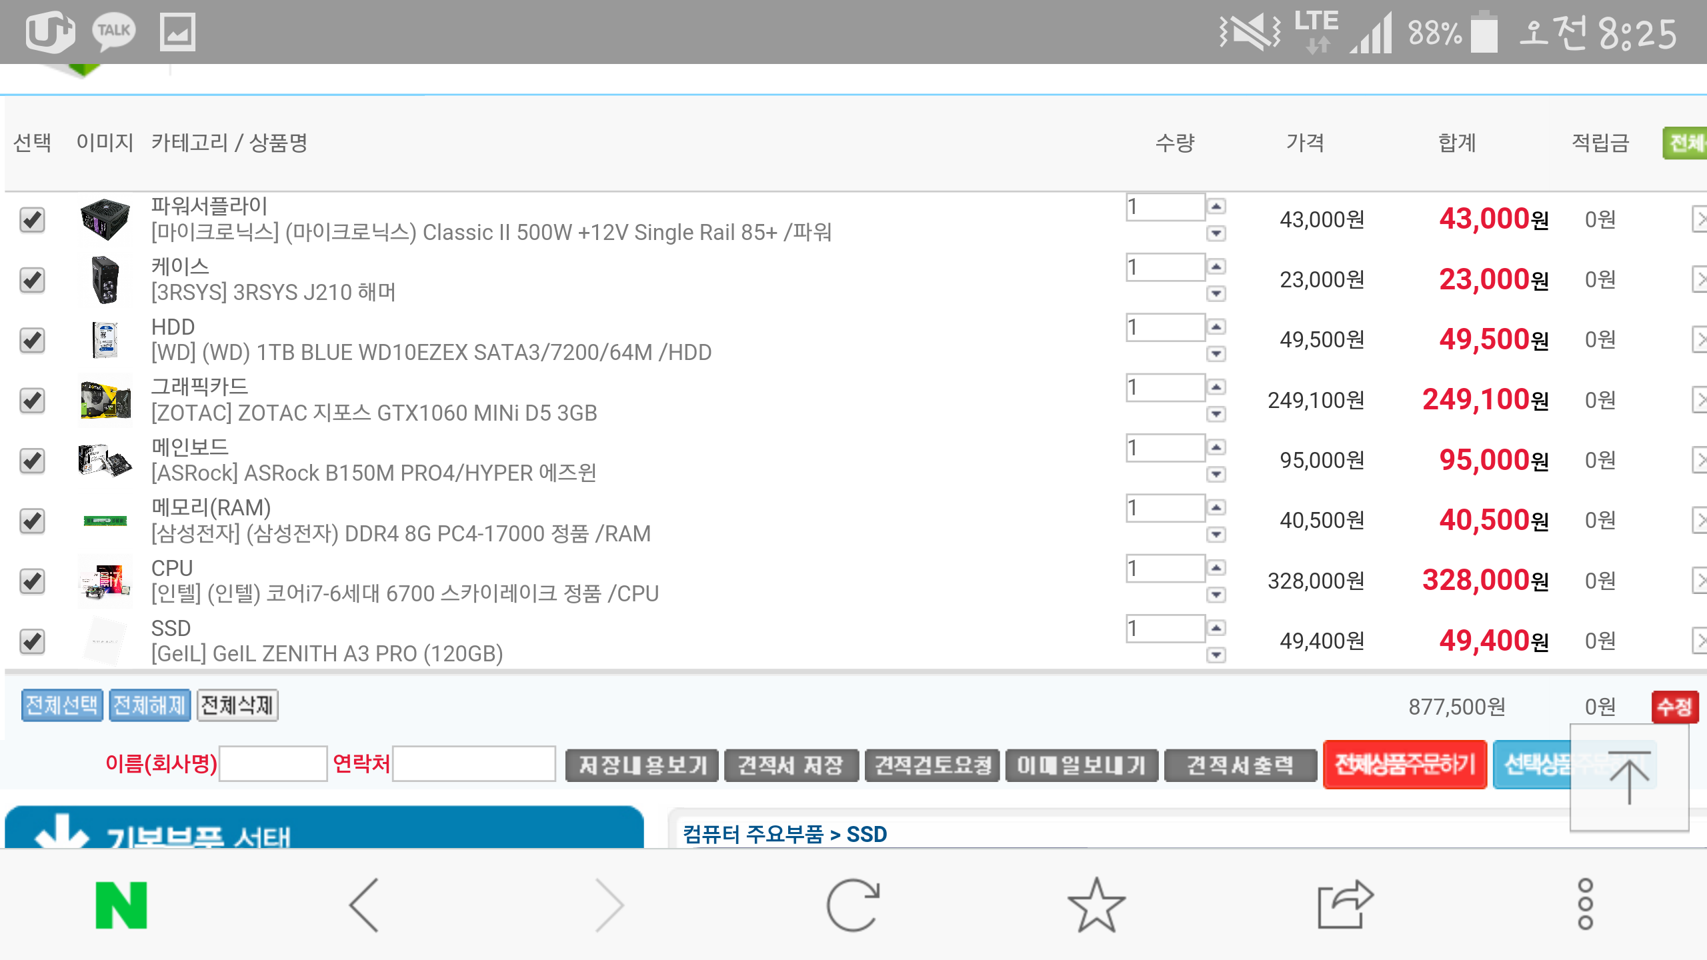Tap the scroll-to-top arrow button
The height and width of the screenshot is (960, 1707).
click(1629, 777)
